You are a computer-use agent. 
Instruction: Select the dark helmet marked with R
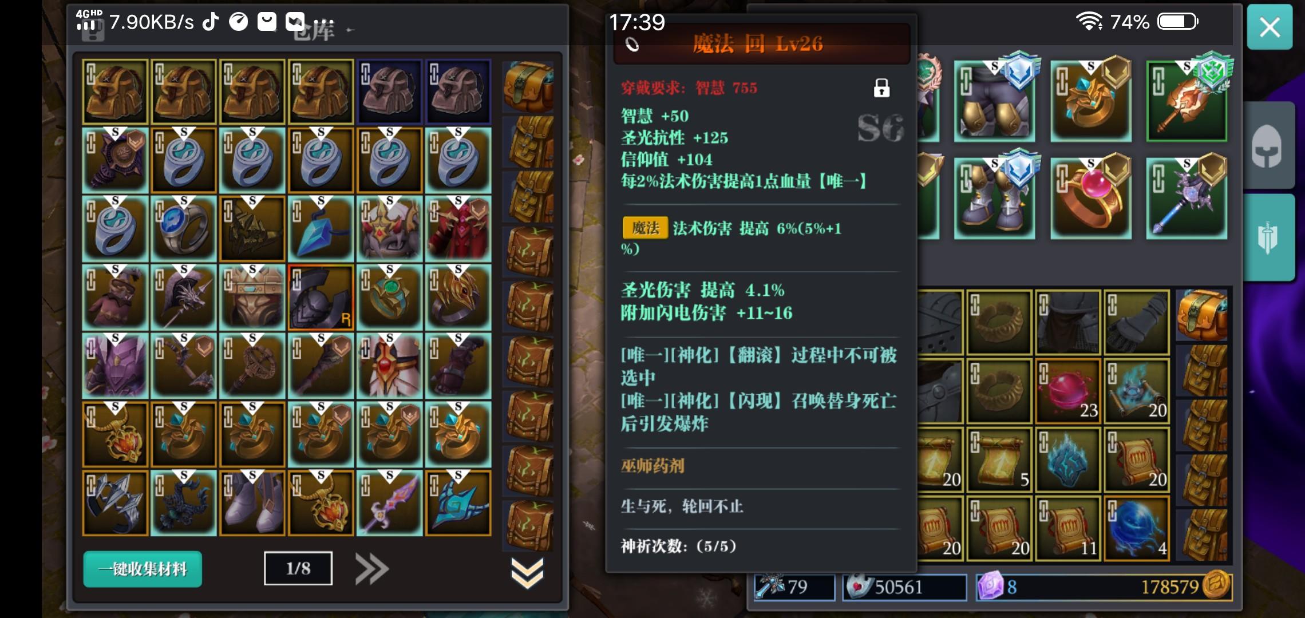(x=321, y=298)
